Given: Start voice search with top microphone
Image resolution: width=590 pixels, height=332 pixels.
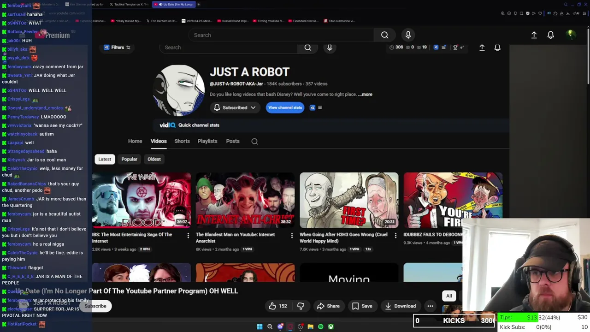Looking at the screenshot, I should point(408,35).
